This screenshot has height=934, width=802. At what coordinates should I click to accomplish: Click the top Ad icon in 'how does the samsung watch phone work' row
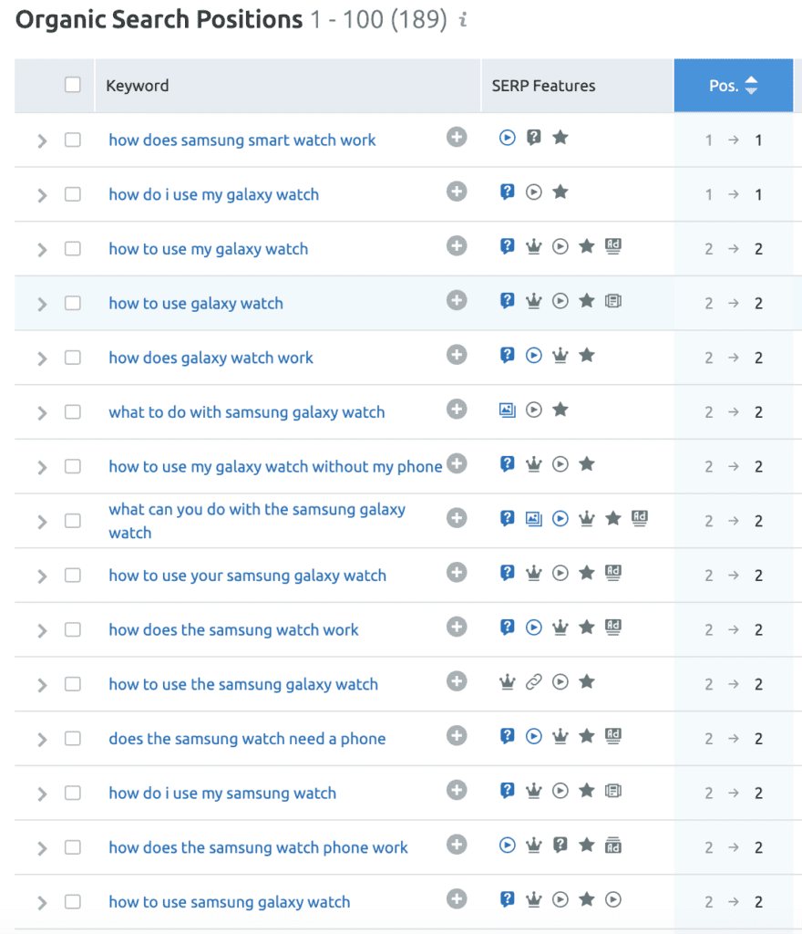[612, 845]
